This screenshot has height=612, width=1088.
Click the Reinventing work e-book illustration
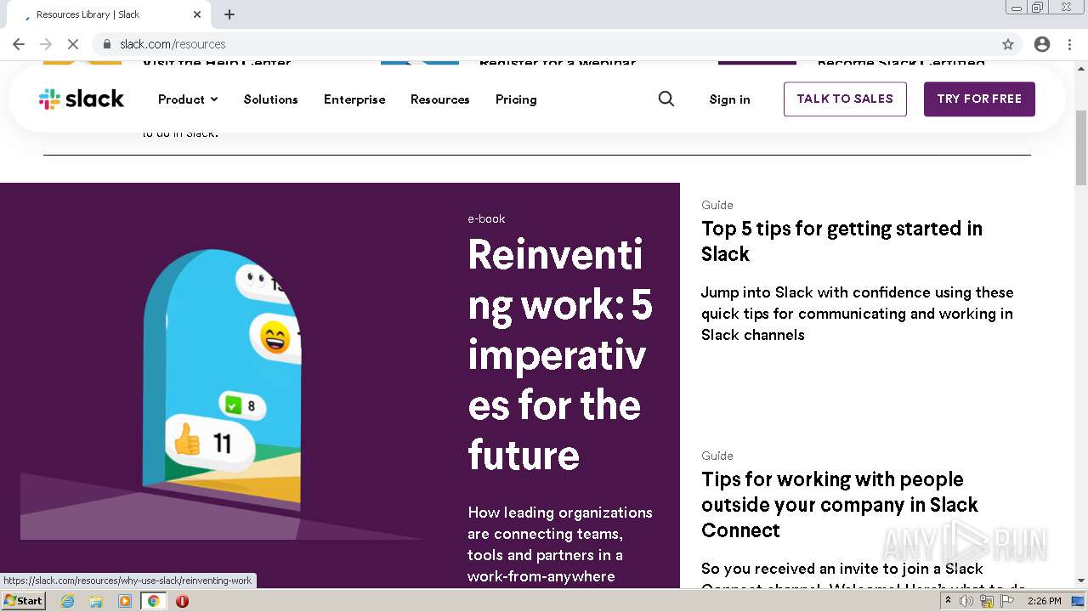pos(221,382)
